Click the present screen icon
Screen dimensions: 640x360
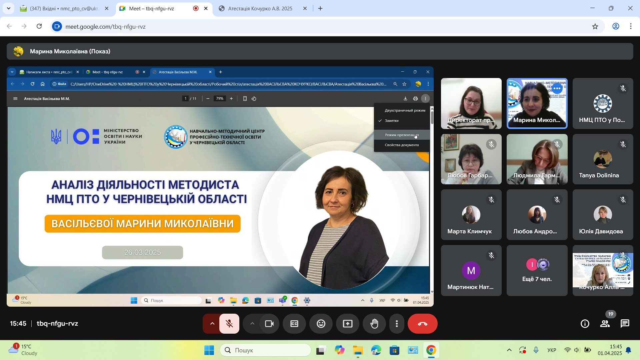pyautogui.click(x=348, y=324)
